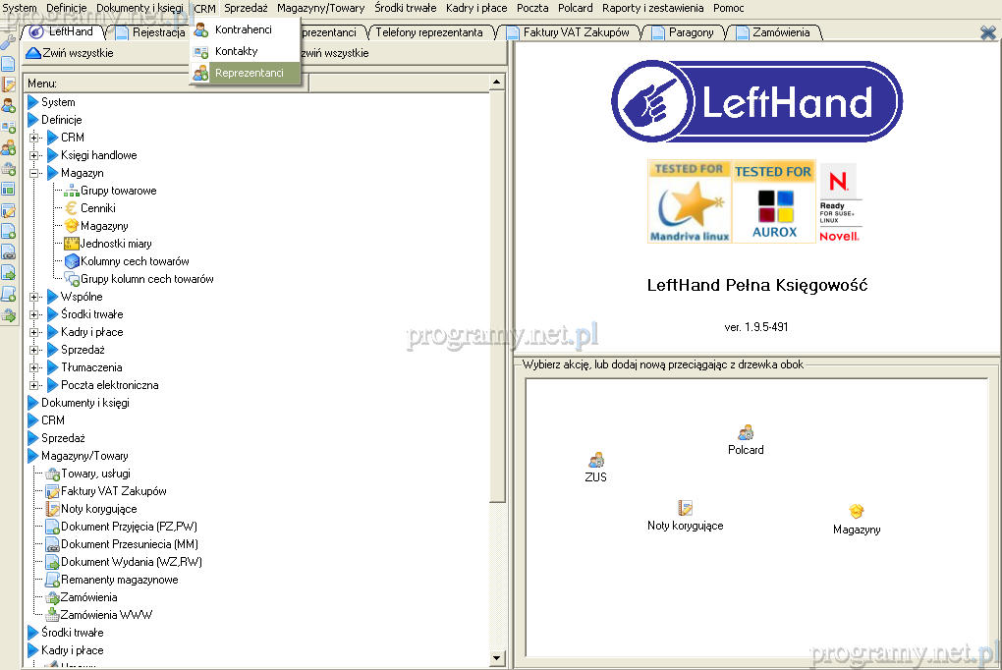The image size is (1002, 670).
Task: Expand the Kadry i płace definitions node
Action: coord(35,332)
